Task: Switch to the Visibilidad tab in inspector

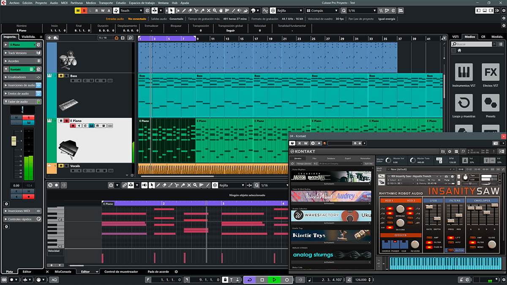Action: tap(29, 37)
